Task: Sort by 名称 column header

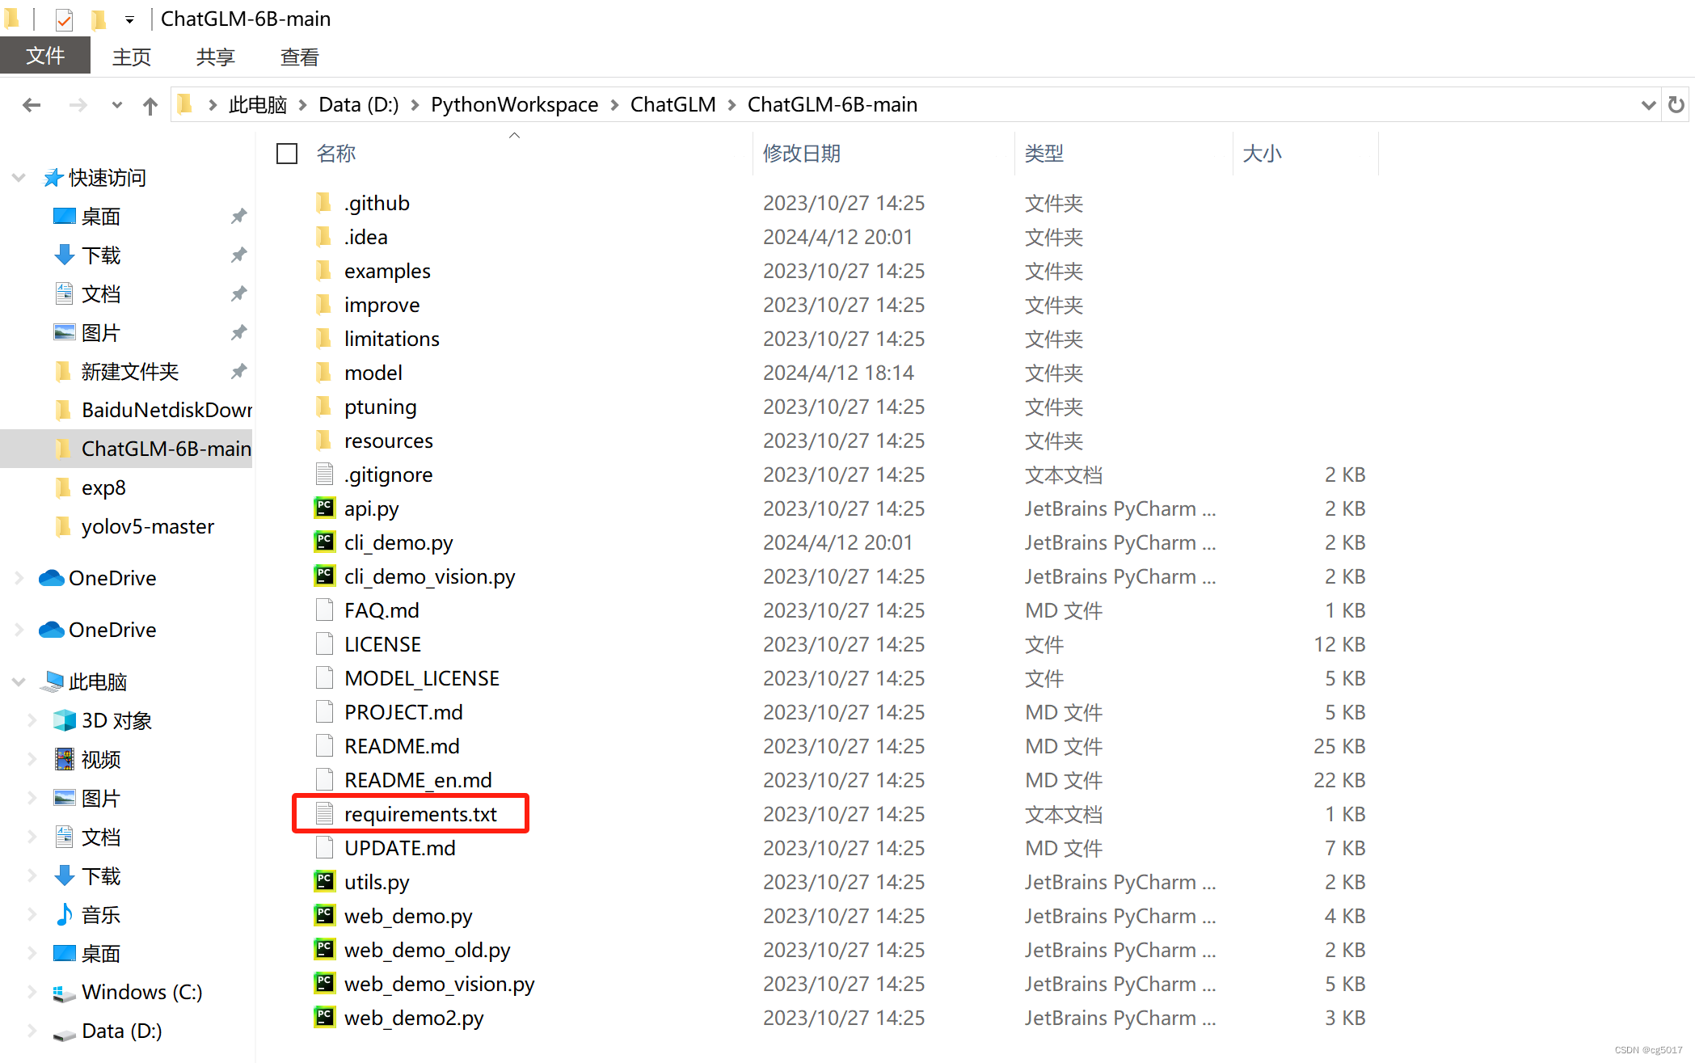Action: [336, 154]
